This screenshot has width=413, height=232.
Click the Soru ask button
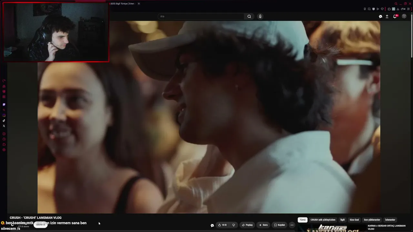pyautogui.click(x=263, y=225)
